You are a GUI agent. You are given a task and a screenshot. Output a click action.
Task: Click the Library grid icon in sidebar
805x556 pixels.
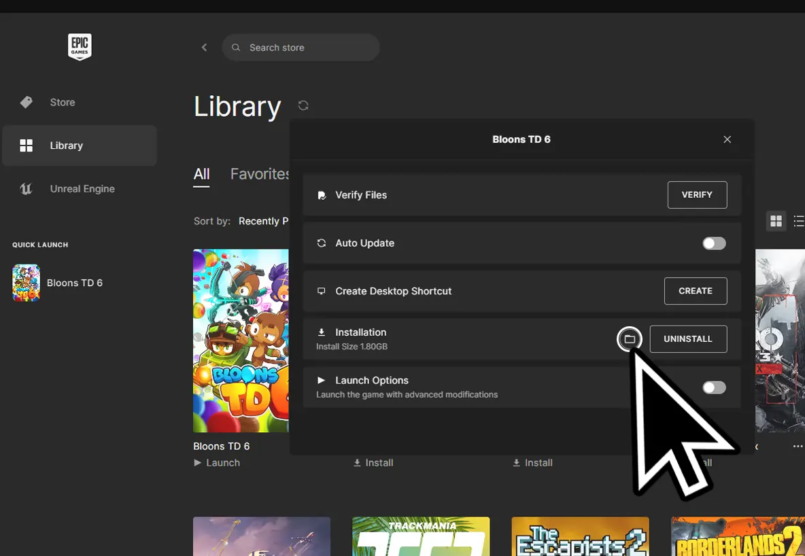(26, 145)
